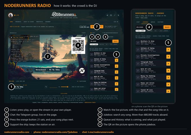Click 'phone: noderunnersradio.com/?jukebox' in the footer
This screenshot has height=135, width=191.
tap(56, 132)
